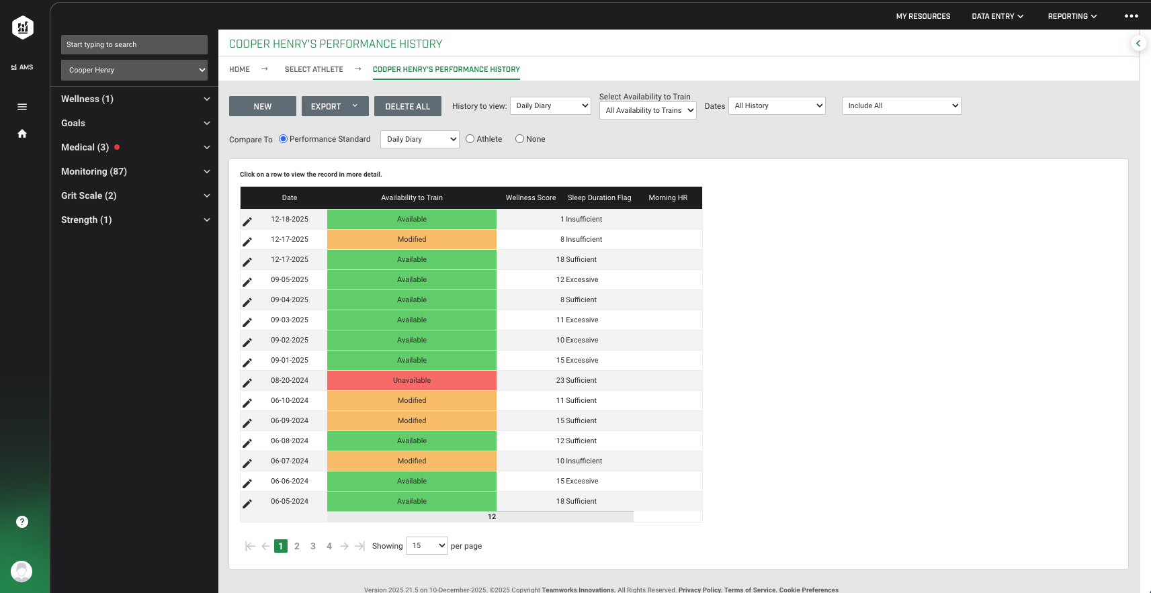
Task: Jump to last page arrow
Action: pos(359,546)
